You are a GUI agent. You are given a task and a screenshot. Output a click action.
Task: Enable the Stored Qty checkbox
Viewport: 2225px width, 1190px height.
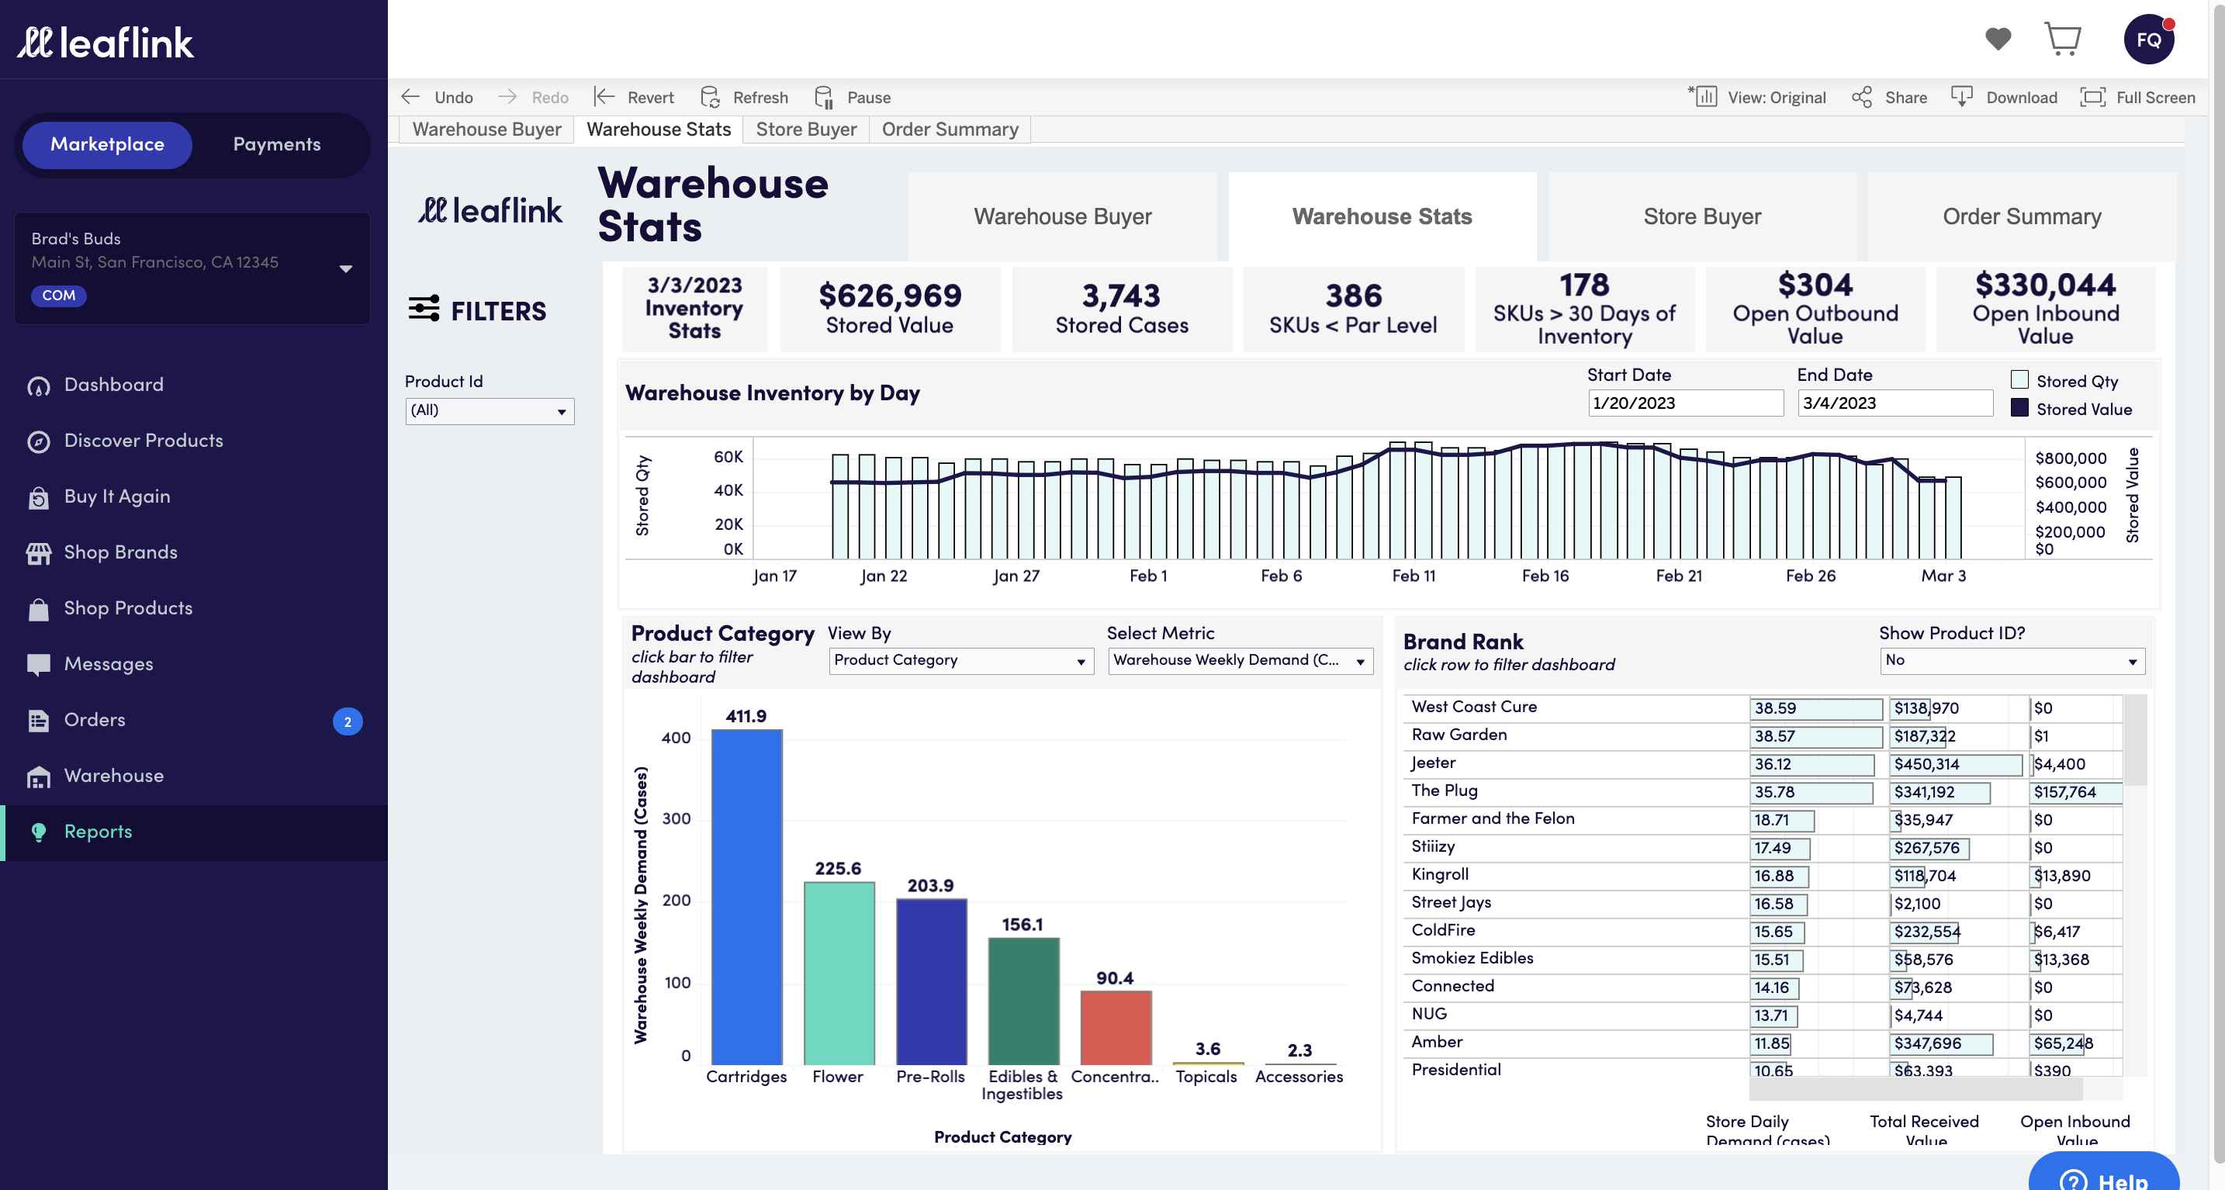pos(2019,380)
